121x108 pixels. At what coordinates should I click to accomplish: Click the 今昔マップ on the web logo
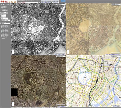click(x=8, y=2)
